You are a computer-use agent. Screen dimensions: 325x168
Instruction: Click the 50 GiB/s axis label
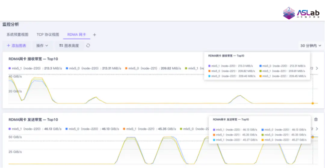coord(15,137)
